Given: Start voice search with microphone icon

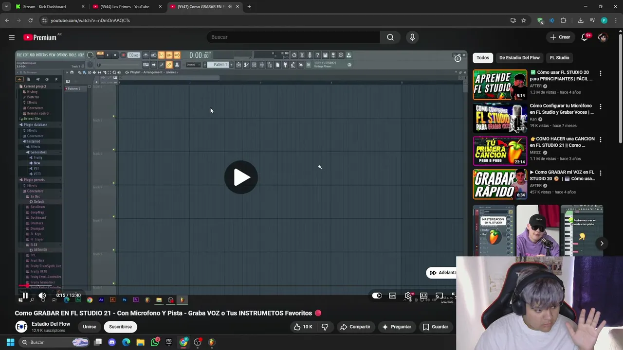Looking at the screenshot, I should pos(412,37).
